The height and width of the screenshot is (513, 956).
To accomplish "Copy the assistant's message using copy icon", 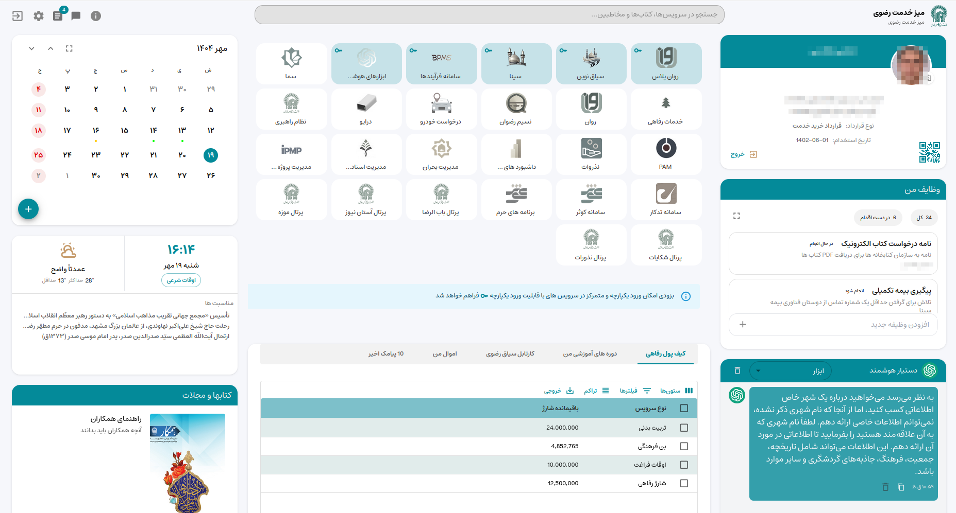I will coord(901,487).
